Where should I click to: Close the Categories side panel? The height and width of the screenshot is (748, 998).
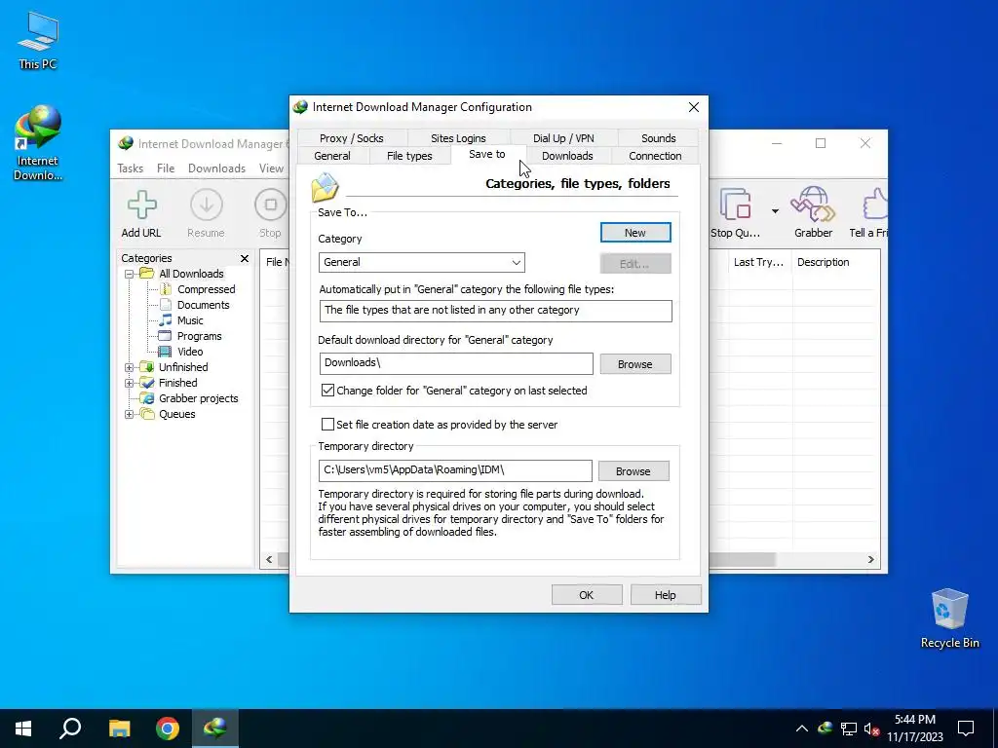[245, 258]
